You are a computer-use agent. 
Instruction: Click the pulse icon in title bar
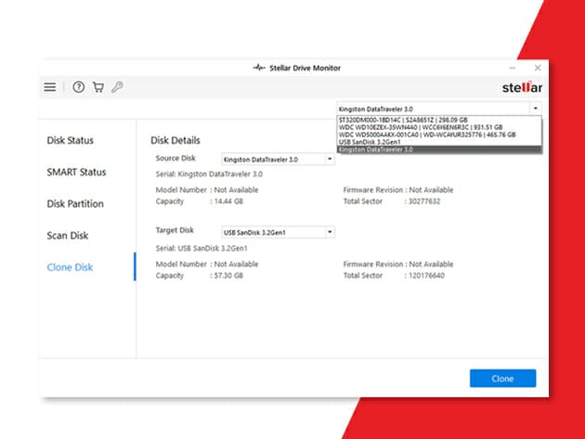pyautogui.click(x=246, y=68)
